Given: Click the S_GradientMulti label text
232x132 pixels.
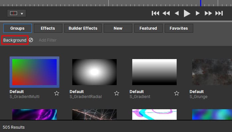Looking at the screenshot, I should point(25,97).
